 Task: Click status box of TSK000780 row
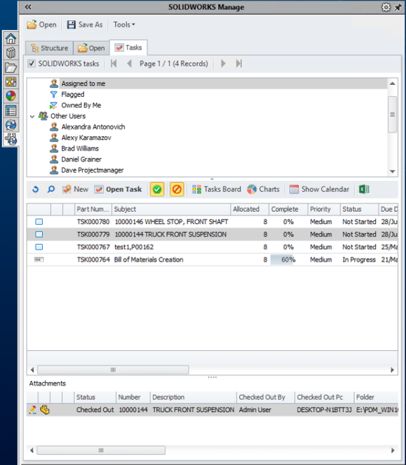39,221
